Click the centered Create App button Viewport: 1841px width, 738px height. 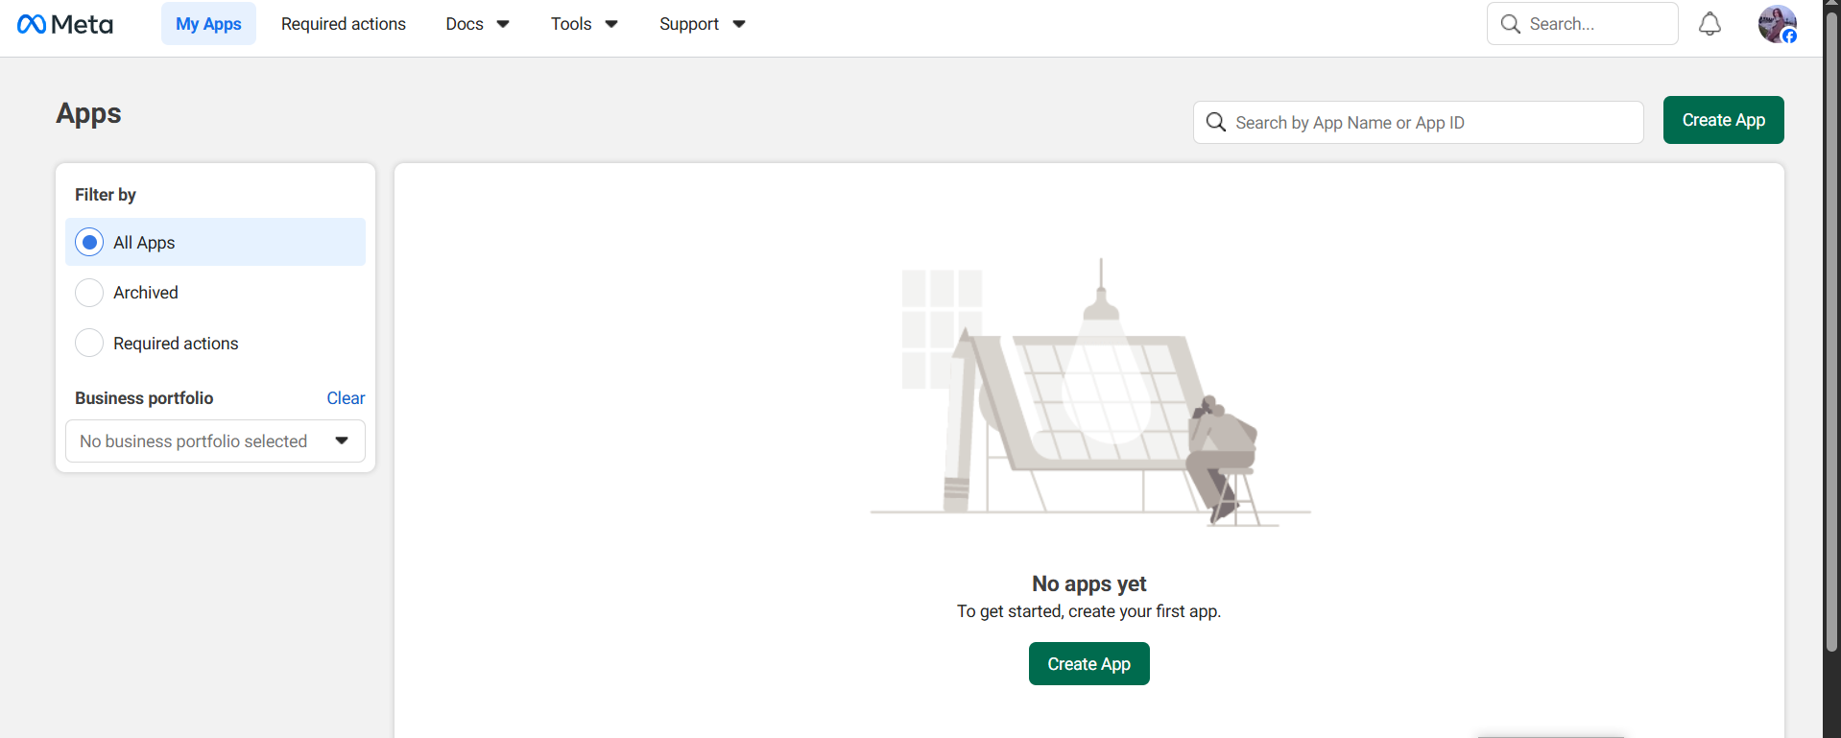tap(1088, 663)
